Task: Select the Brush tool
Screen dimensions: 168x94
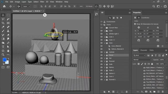Action: [x=3, y=31]
